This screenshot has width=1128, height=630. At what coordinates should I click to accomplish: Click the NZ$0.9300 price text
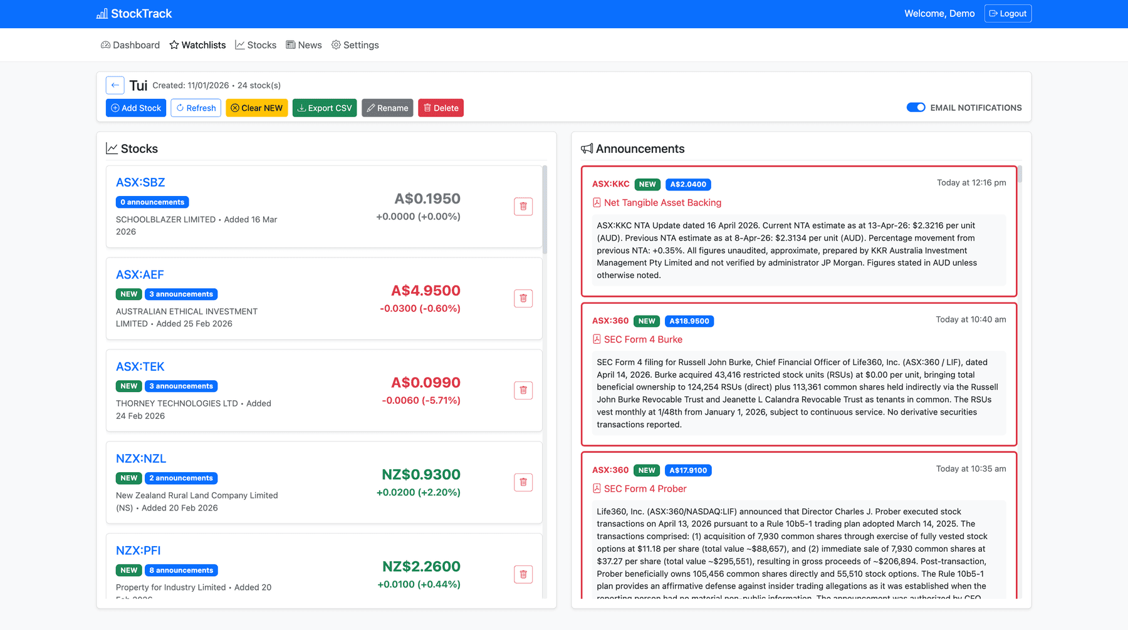tap(421, 475)
